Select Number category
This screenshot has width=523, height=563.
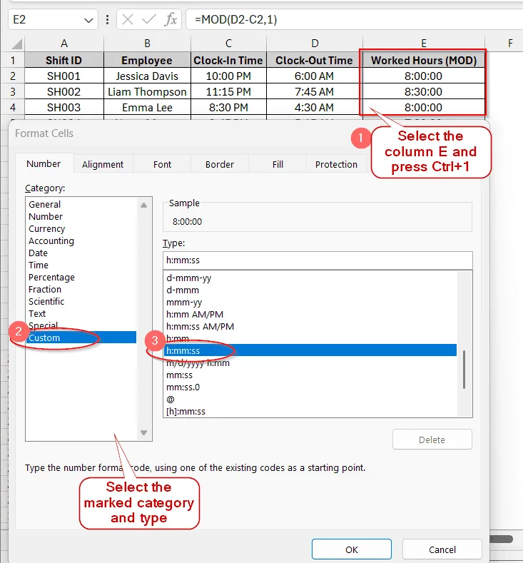82,216
